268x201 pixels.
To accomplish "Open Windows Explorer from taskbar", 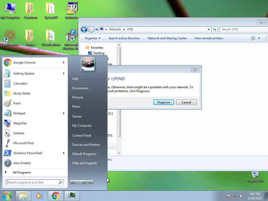I will [x=23, y=196].
